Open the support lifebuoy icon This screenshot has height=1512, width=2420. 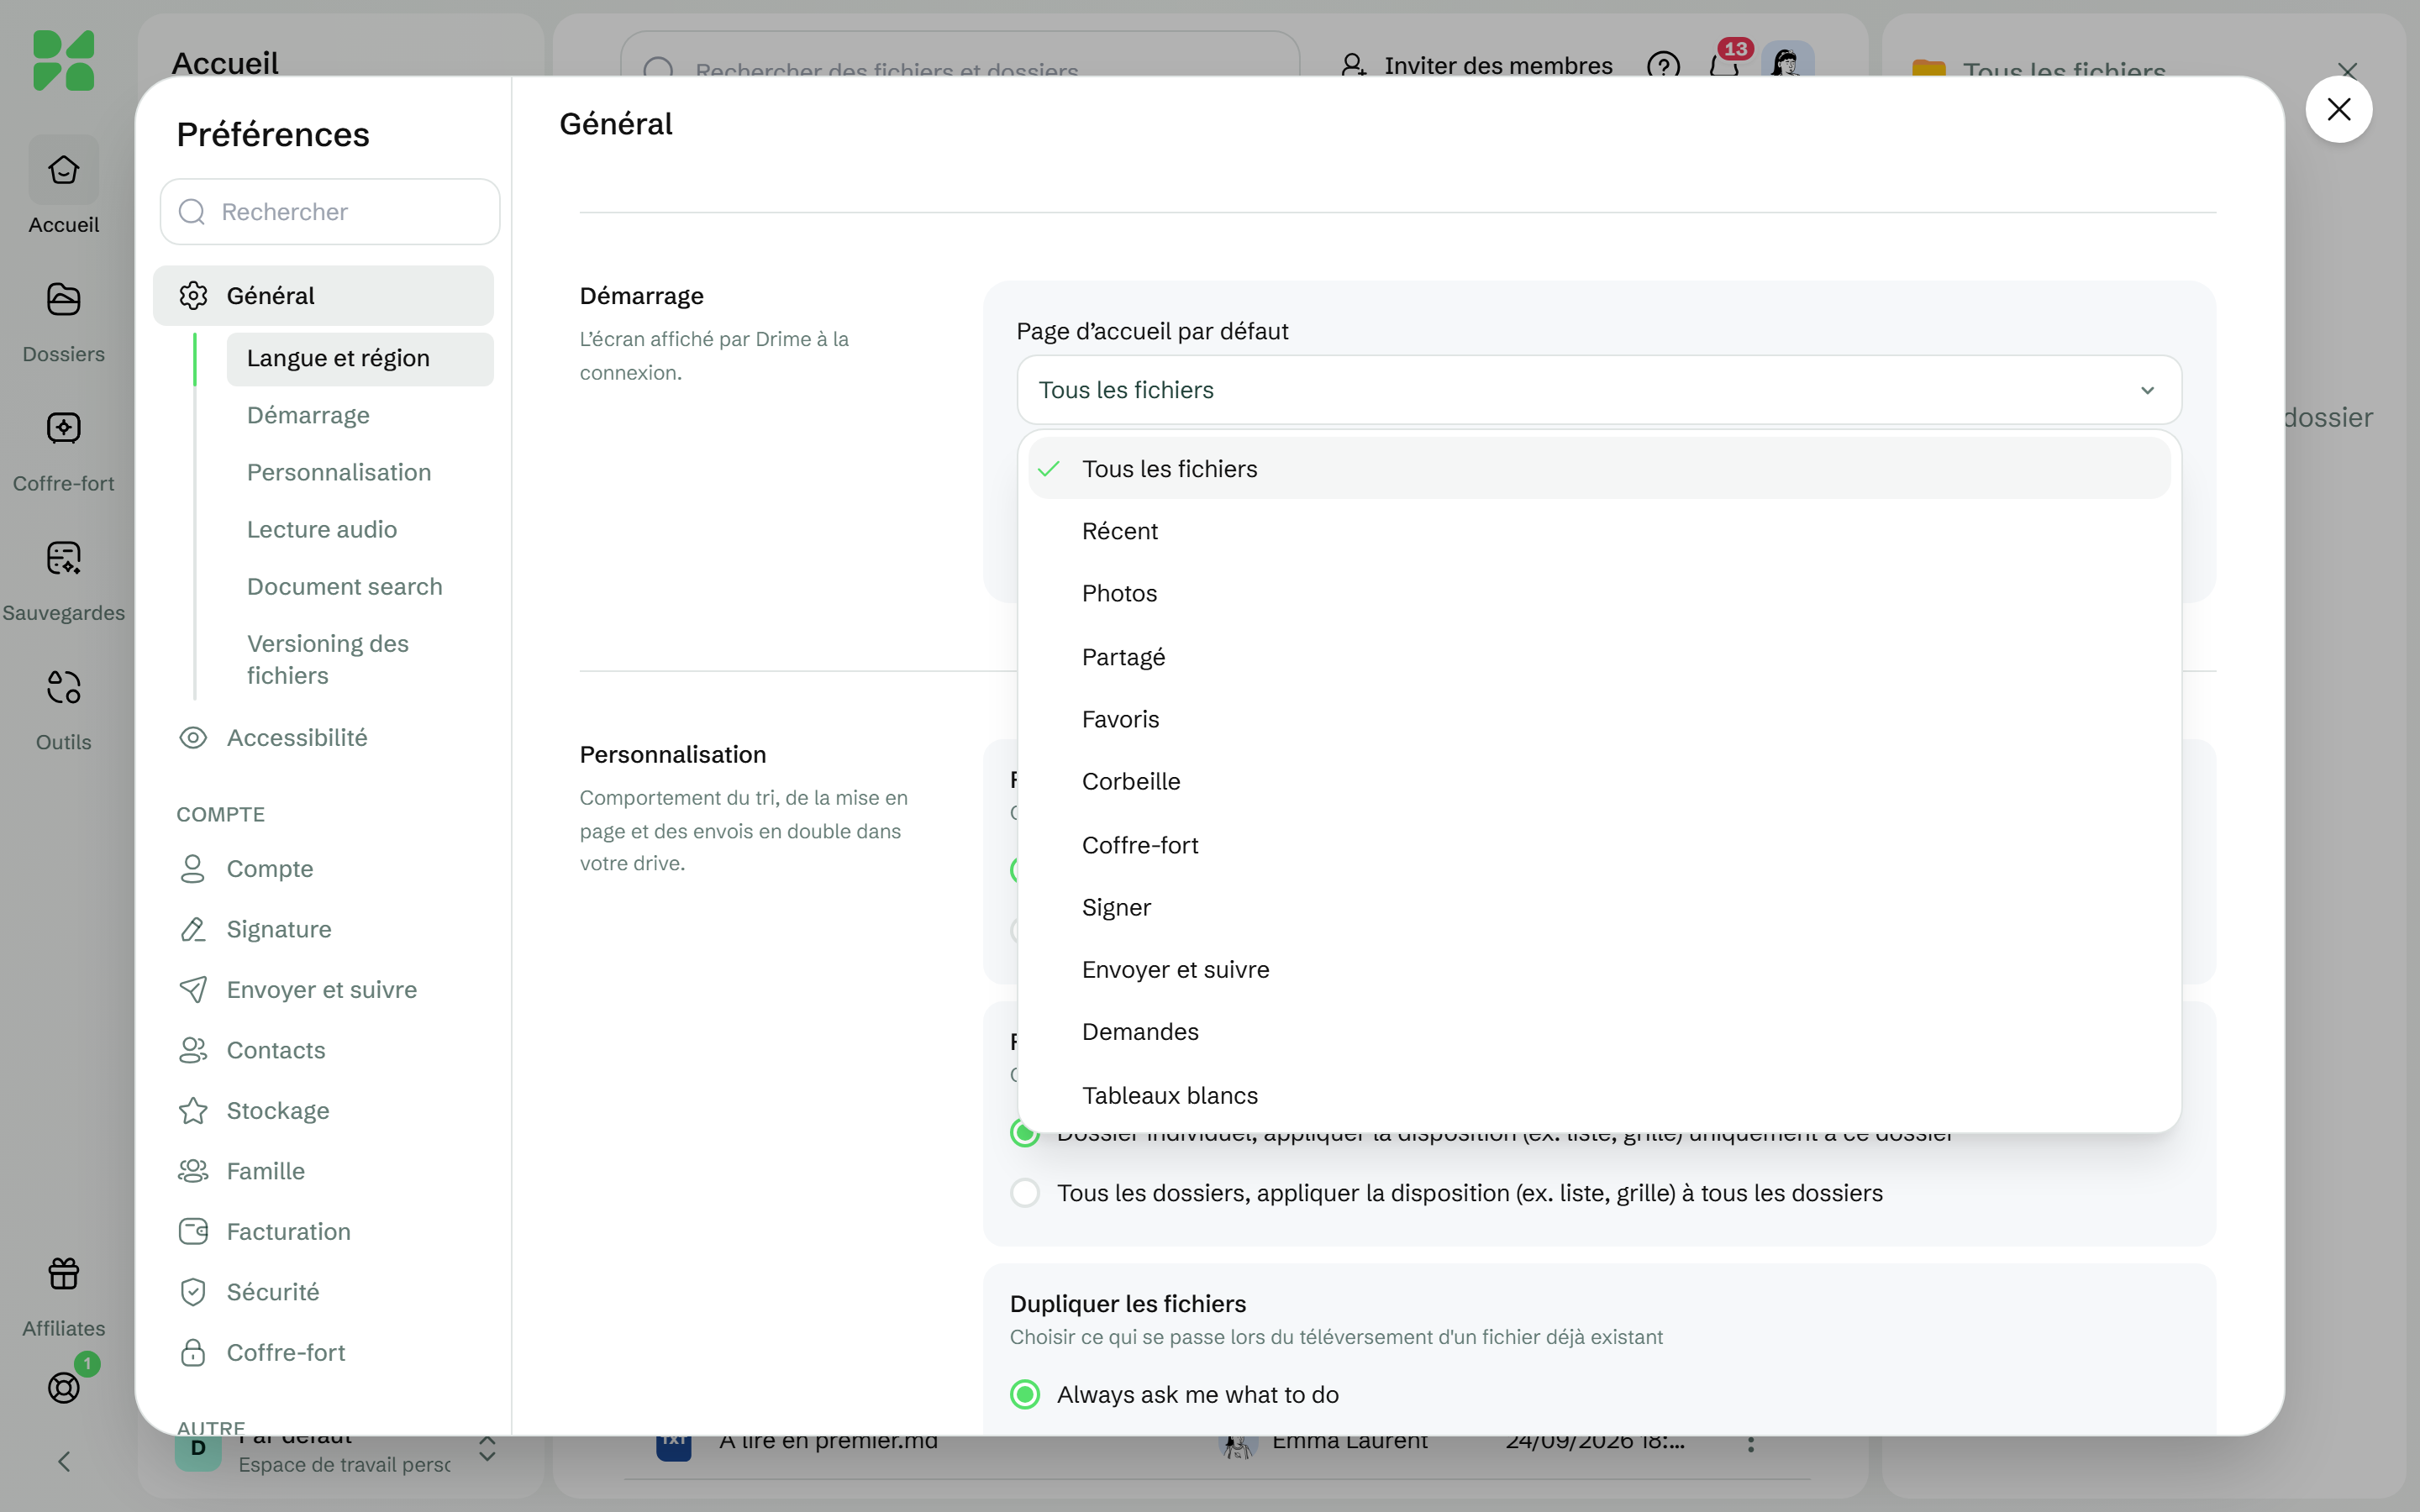click(x=63, y=1387)
